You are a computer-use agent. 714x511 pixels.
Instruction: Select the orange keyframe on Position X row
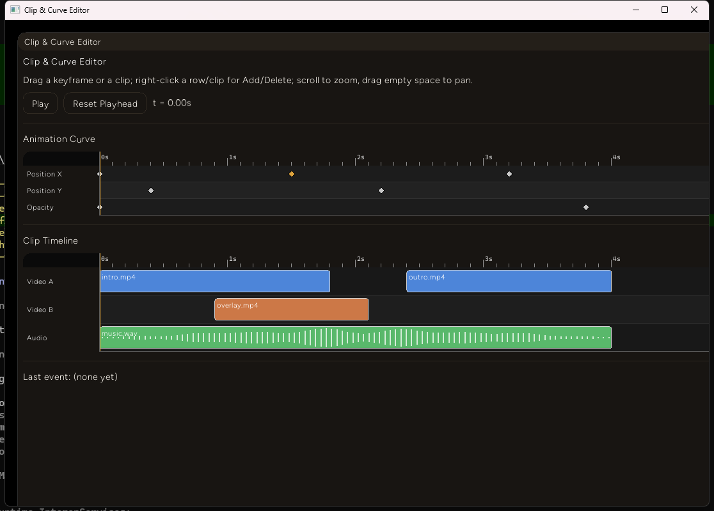pyautogui.click(x=292, y=174)
